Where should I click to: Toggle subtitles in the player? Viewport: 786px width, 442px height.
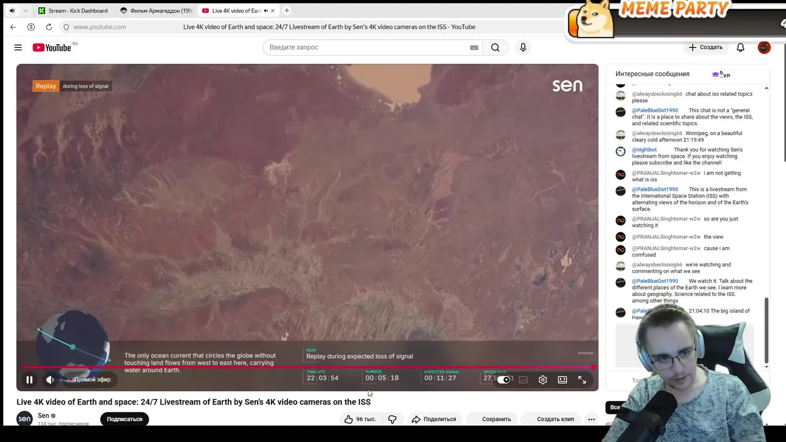pyautogui.click(x=523, y=380)
